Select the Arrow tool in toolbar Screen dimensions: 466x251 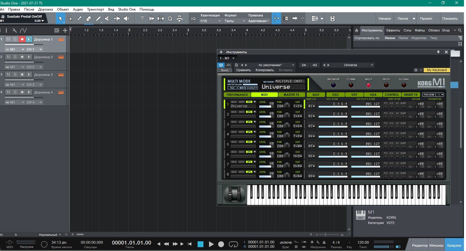[60, 19]
